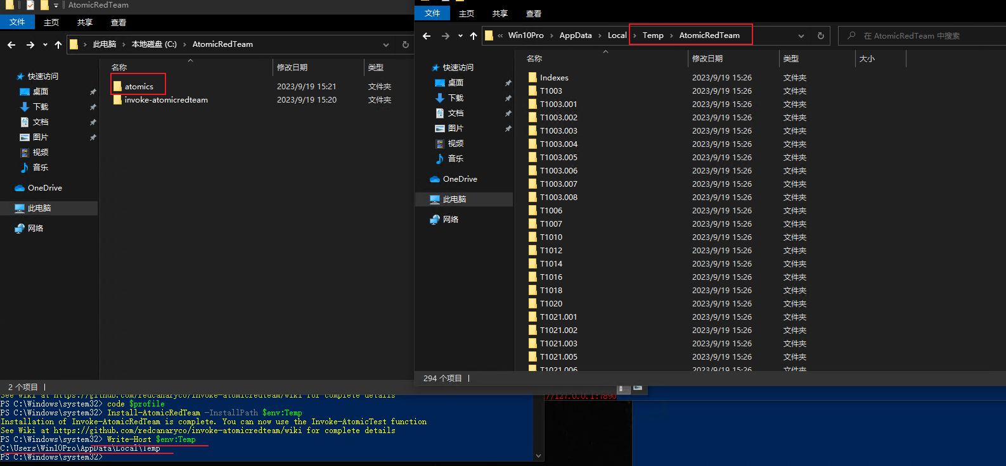Select T1021.005 folder icon

click(x=533, y=357)
